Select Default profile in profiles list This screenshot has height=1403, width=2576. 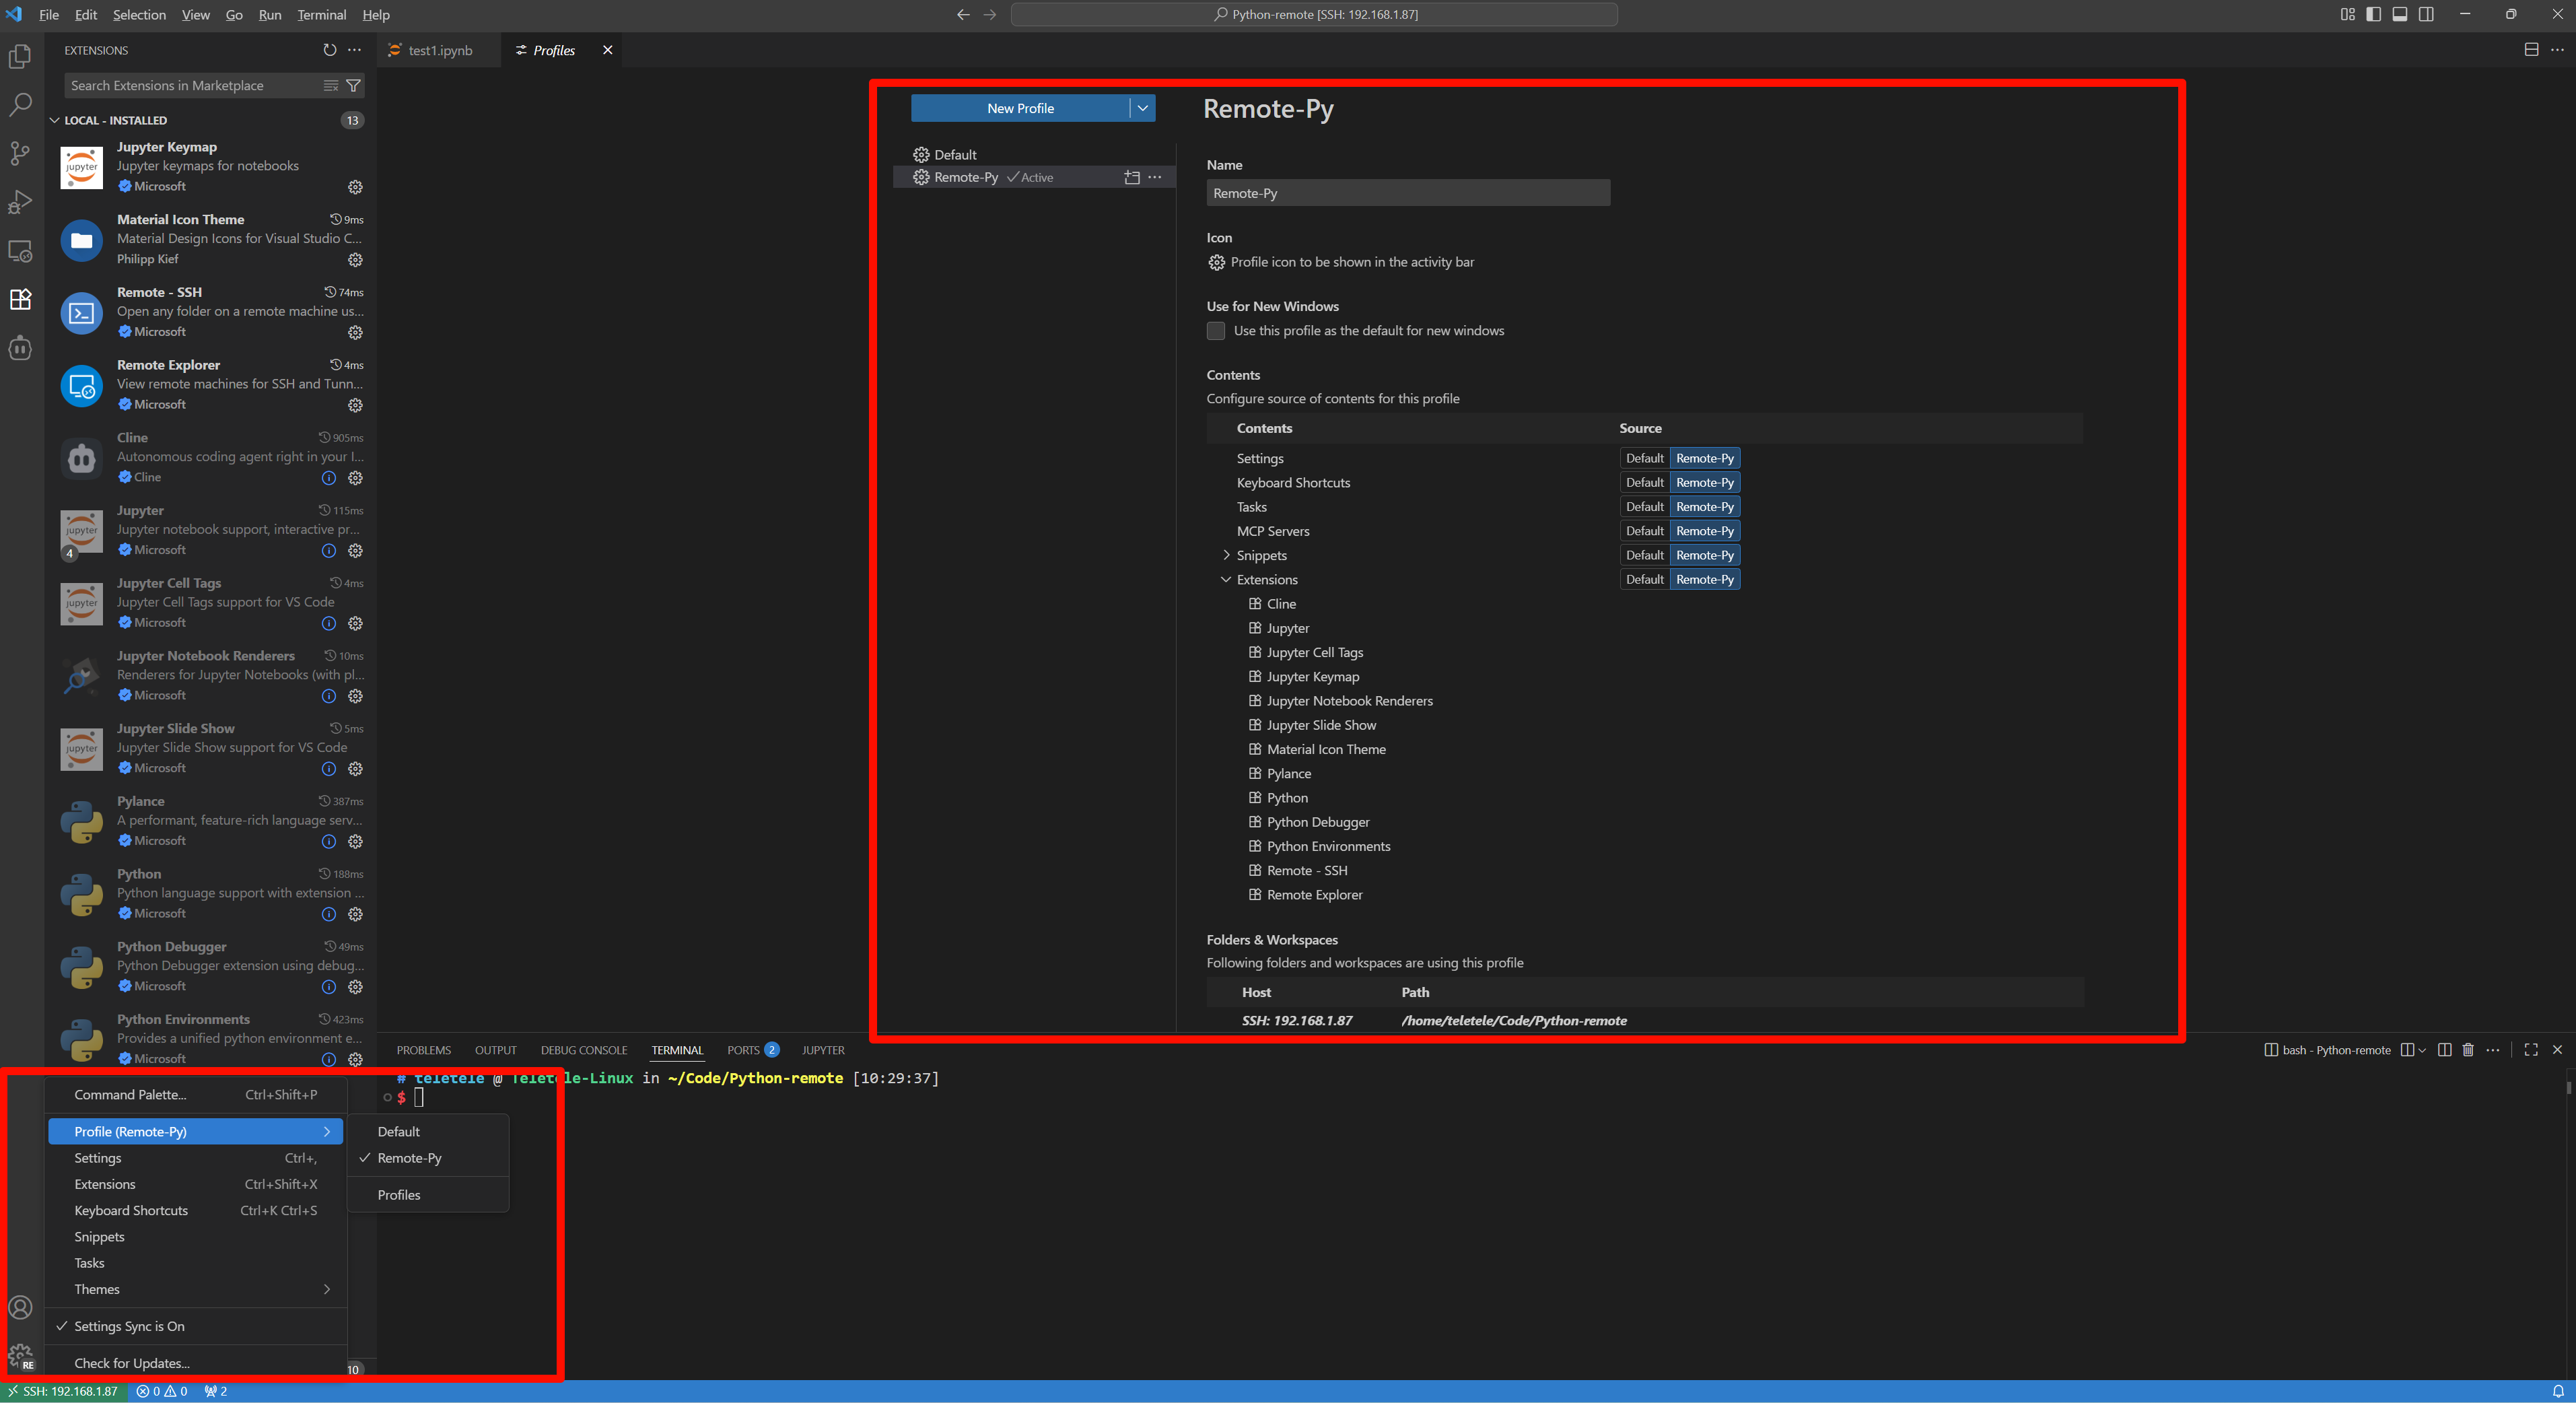1034,155
